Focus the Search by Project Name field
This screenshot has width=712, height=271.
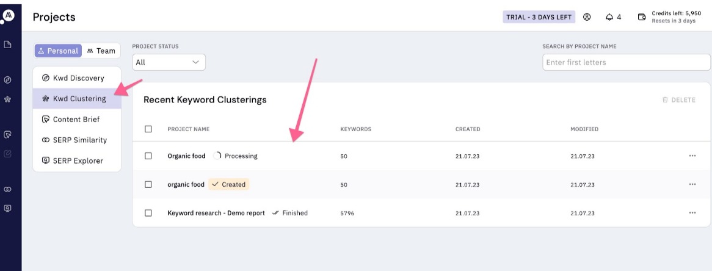tap(626, 62)
